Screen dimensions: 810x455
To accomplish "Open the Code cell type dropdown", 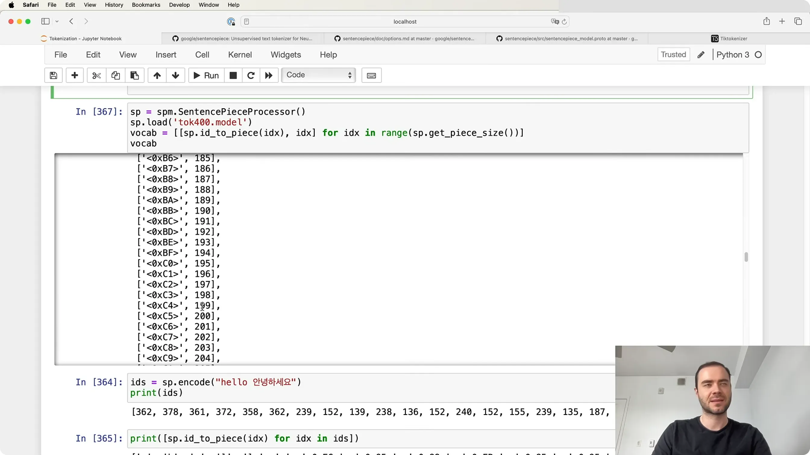I will click(319, 75).
